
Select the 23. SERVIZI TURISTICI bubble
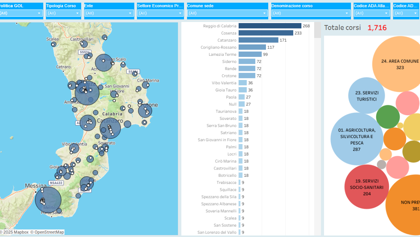point(366,96)
